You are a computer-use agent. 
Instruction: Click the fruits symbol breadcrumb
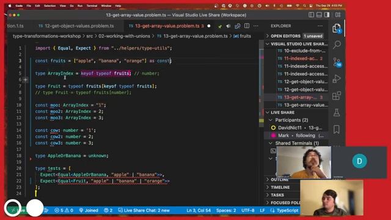pyautogui.click(x=242, y=36)
